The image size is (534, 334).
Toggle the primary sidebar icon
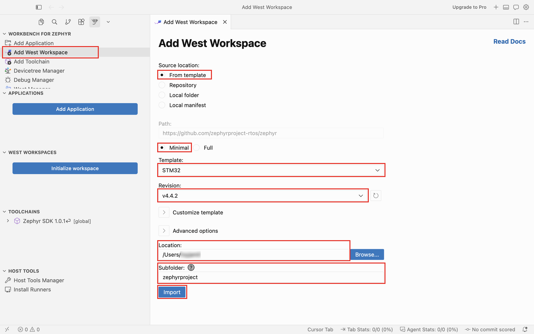(39, 7)
